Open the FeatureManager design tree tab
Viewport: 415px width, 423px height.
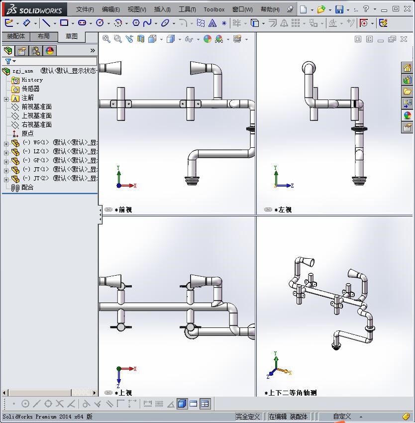click(x=8, y=50)
